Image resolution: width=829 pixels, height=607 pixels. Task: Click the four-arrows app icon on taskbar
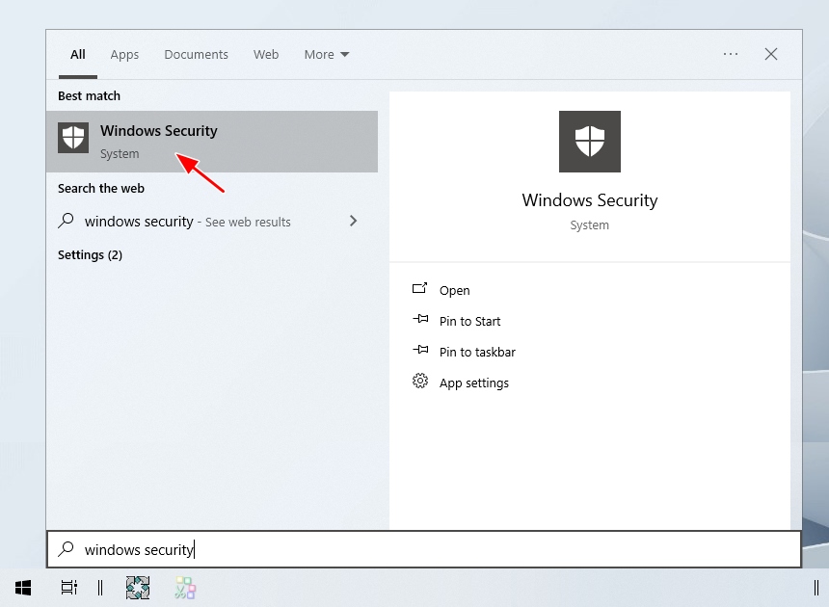(x=138, y=587)
